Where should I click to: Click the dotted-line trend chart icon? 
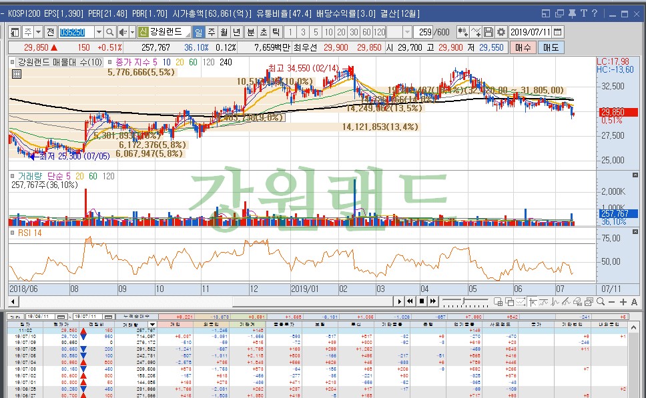click(x=521, y=302)
